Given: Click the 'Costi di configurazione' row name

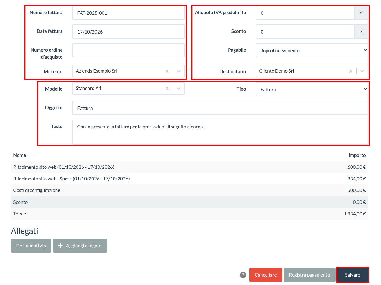Looking at the screenshot, I should 37,190.
